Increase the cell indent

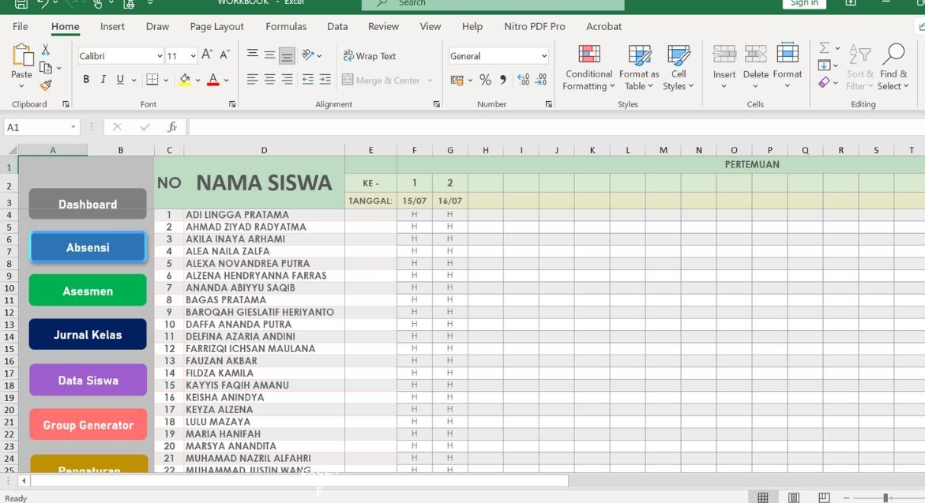(x=325, y=80)
